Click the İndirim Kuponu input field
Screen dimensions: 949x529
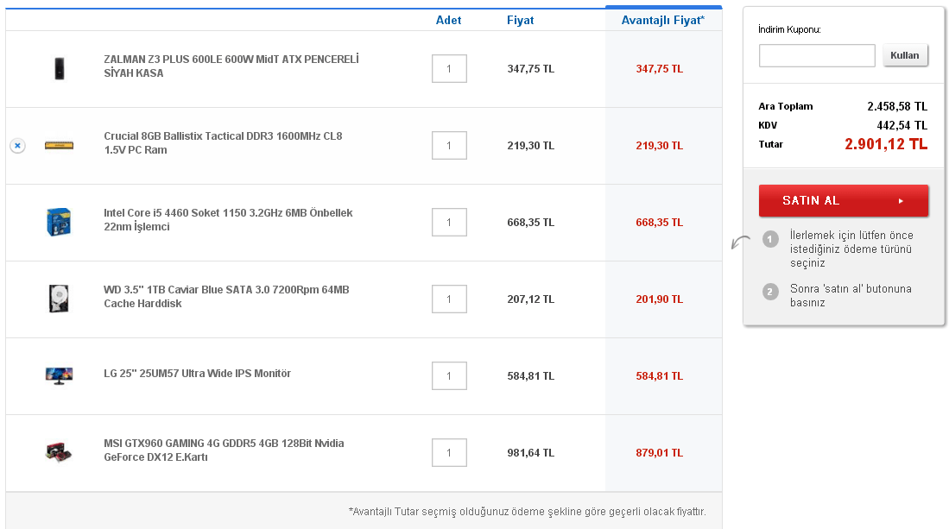click(x=817, y=56)
